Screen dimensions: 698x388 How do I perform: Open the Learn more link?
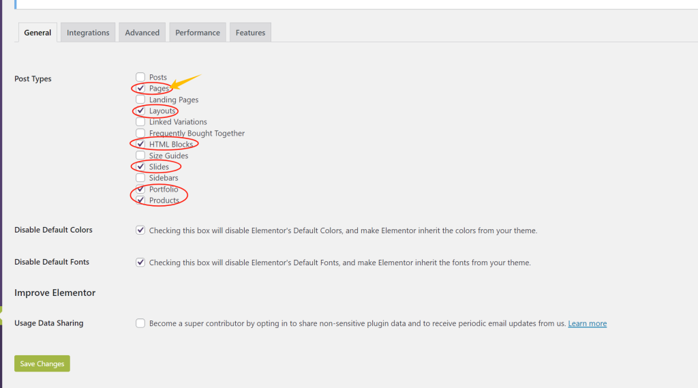(587, 324)
